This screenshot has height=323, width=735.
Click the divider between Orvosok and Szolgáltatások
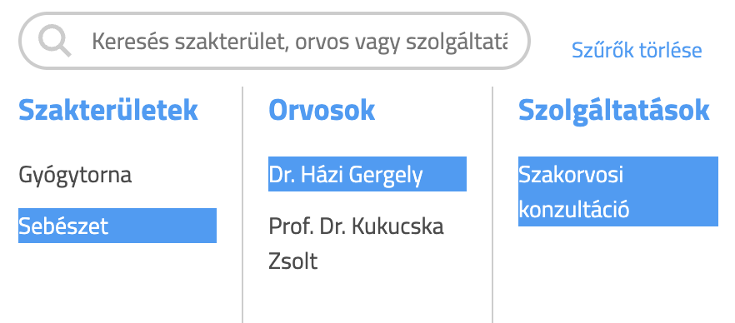[492, 205]
